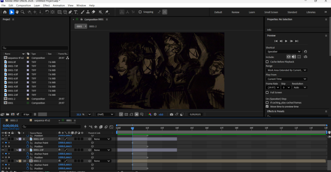
Task: Select the Home icon in the toolbar
Action: coord(5,12)
